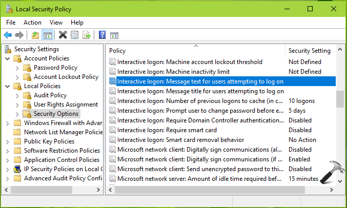Click icon of Message title for users policy

(112, 91)
